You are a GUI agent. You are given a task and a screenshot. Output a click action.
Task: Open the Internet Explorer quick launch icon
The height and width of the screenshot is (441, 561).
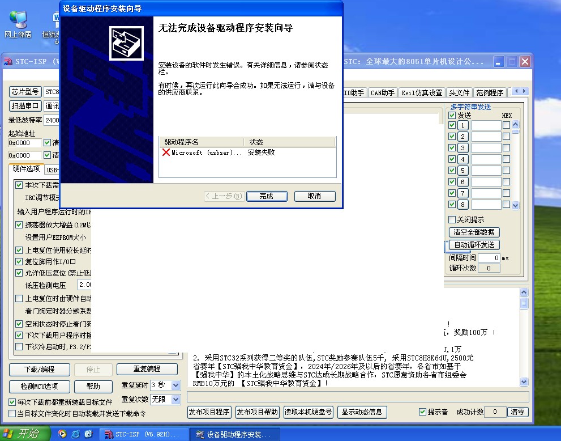coord(75,434)
